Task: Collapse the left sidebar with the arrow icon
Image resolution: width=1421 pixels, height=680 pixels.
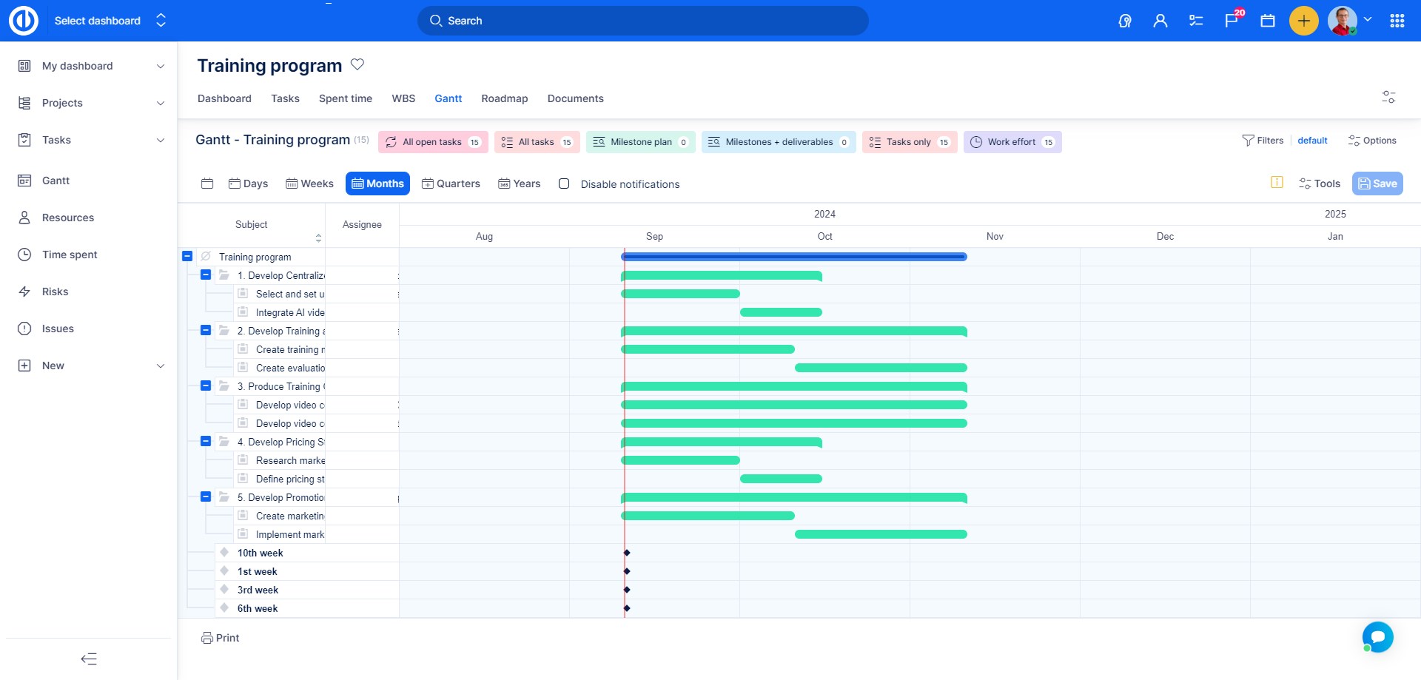Action: coord(89,659)
